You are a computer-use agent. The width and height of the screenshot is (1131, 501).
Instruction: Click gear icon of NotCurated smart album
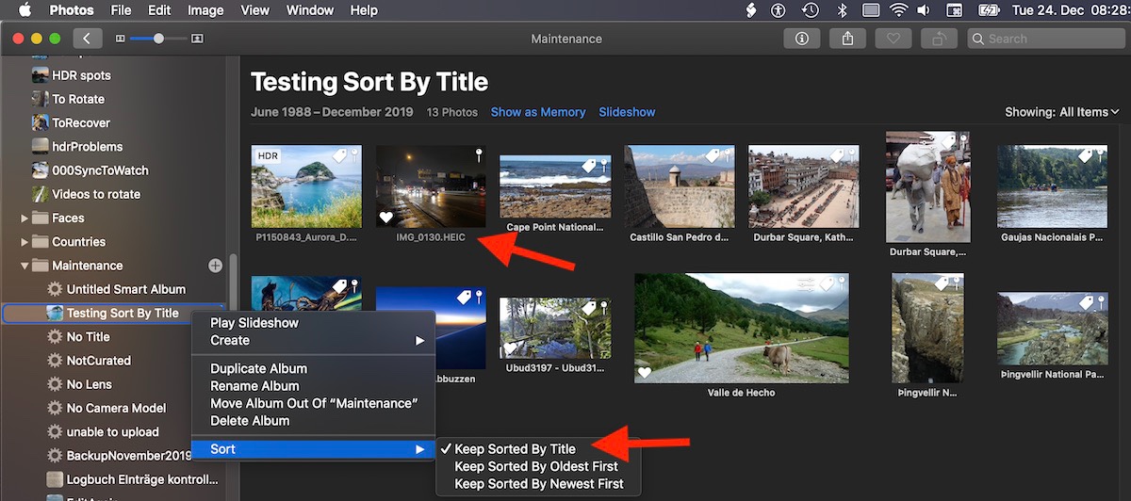click(x=55, y=361)
